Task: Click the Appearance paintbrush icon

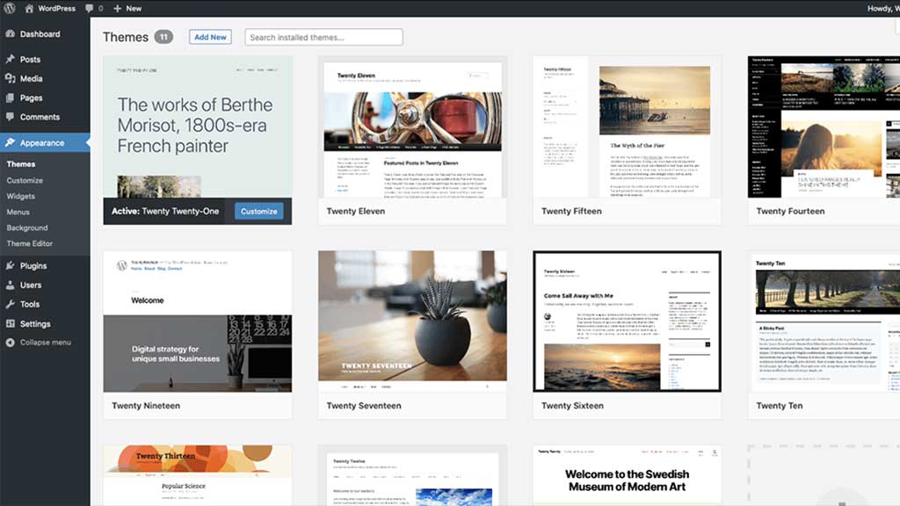Action: click(x=11, y=142)
